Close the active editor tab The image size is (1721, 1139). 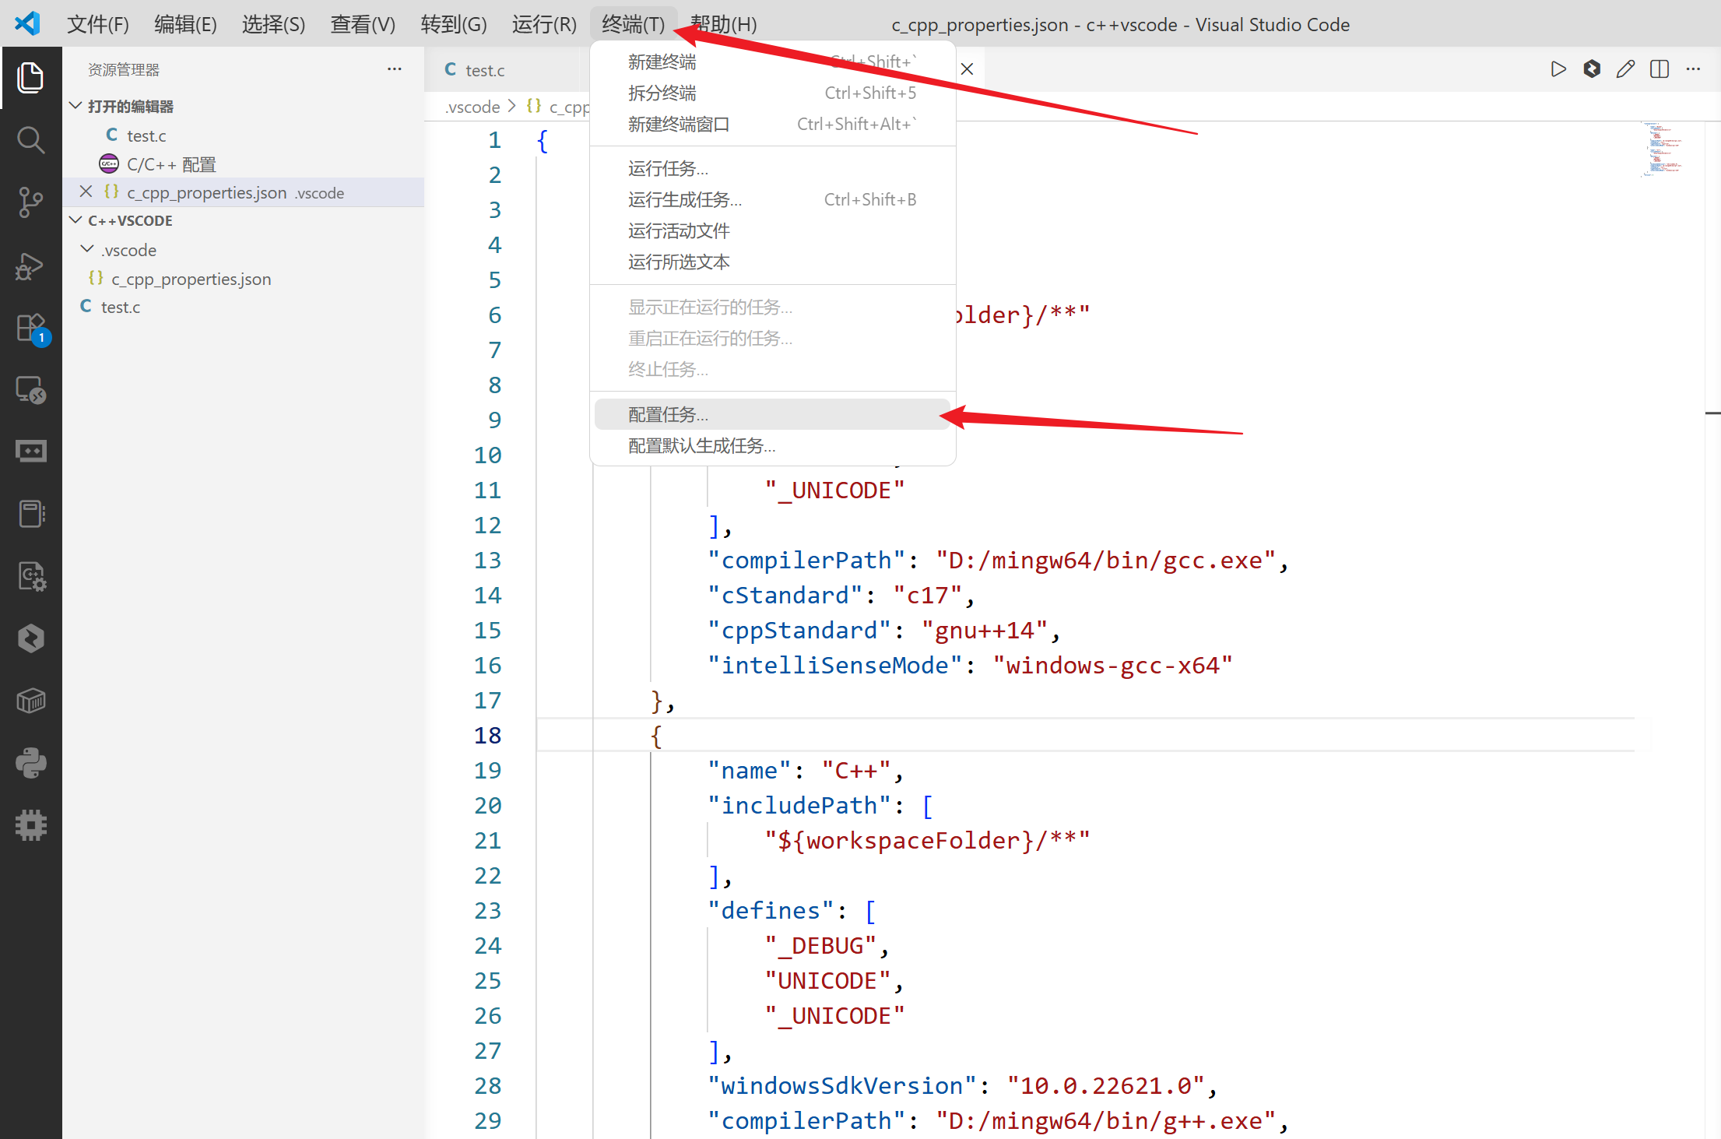click(x=967, y=69)
